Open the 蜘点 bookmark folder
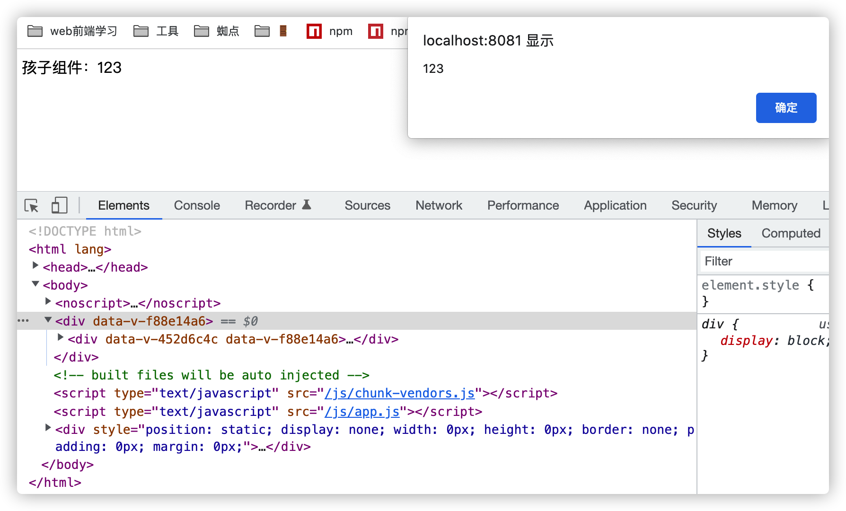Image resolution: width=846 pixels, height=511 pixels. tap(217, 31)
